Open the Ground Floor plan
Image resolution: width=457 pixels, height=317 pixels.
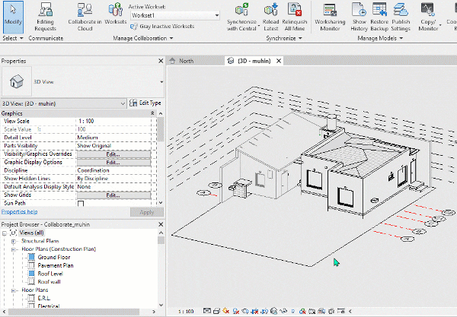tap(54, 258)
